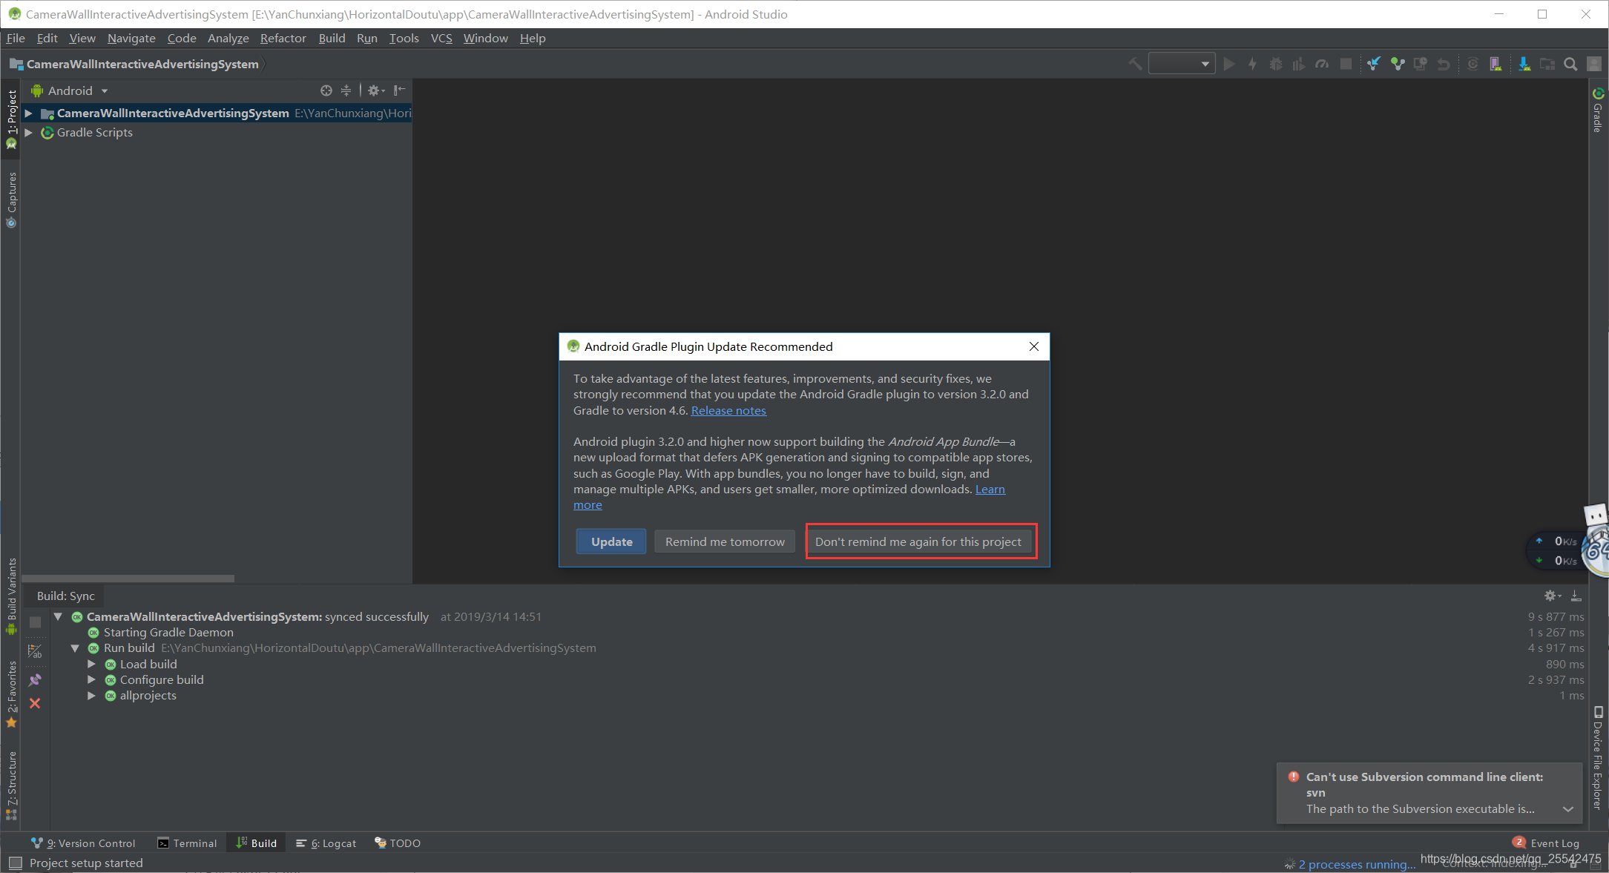Open the Build Variants side tab

click(x=11, y=596)
